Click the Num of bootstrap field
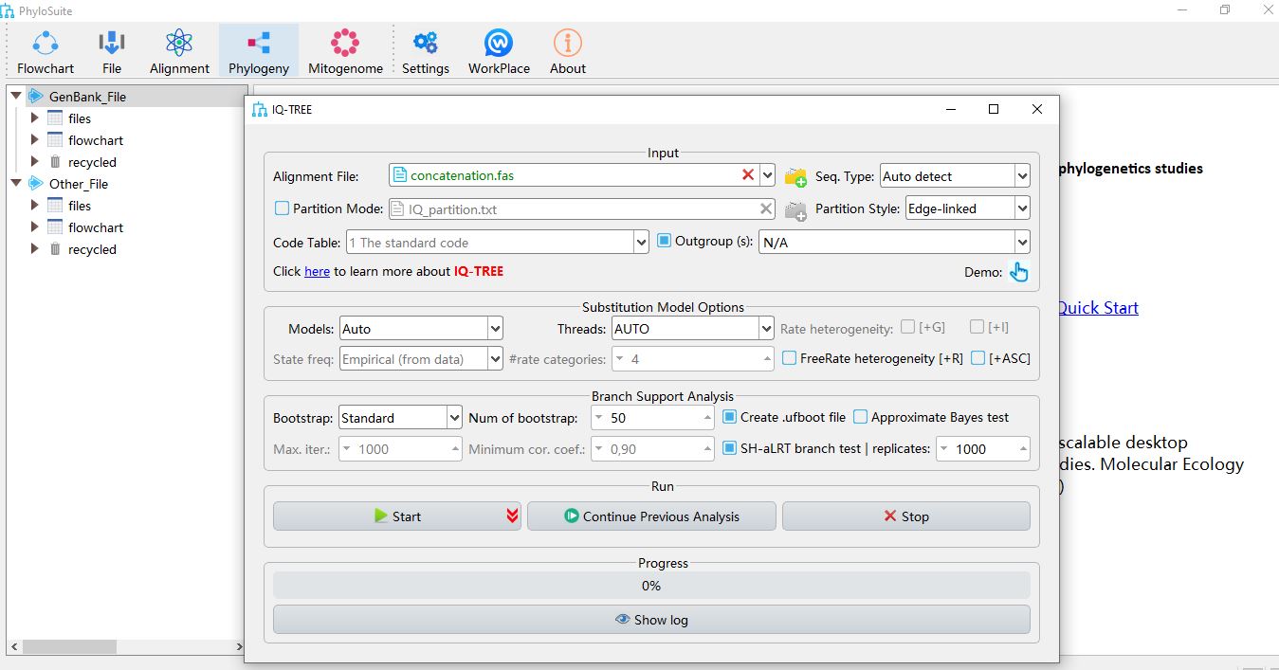Image resolution: width=1279 pixels, height=670 pixels. coord(652,418)
